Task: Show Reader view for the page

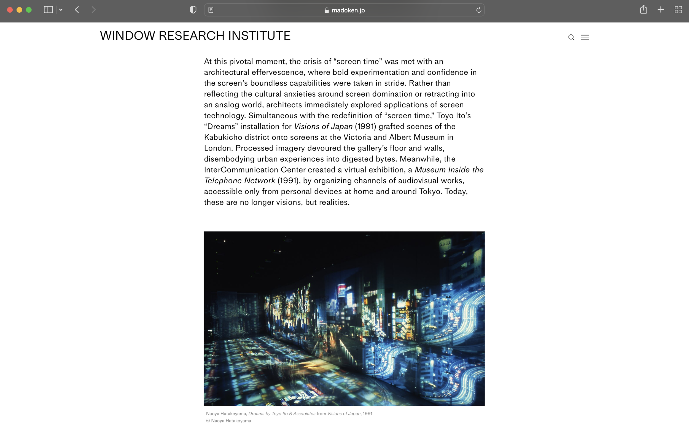Action: tap(211, 10)
